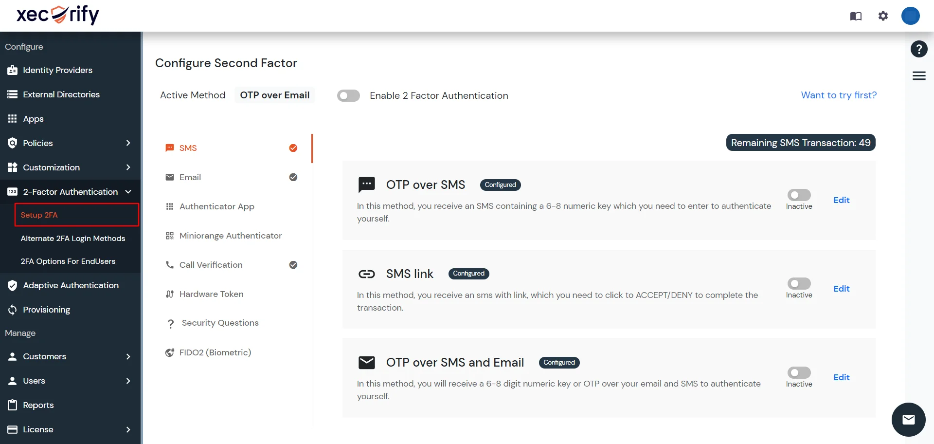Activate the OTP over SMS toggle

(798, 195)
